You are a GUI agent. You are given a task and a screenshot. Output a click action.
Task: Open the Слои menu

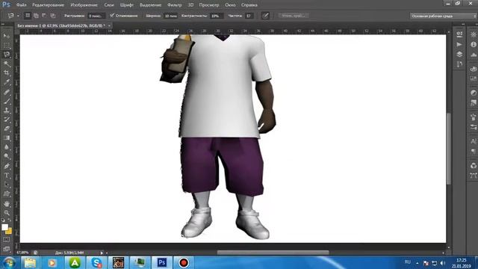[x=109, y=5]
